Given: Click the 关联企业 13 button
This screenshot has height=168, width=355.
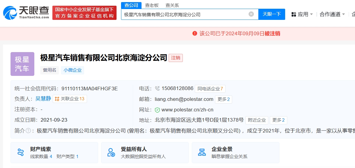Looking at the screenshot, I should tap(70, 99).
